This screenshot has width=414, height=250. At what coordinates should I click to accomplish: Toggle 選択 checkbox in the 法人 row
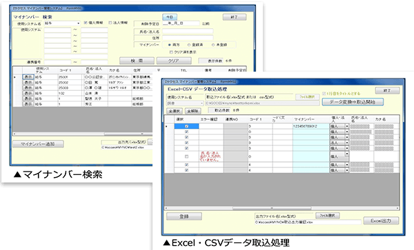click(187, 143)
